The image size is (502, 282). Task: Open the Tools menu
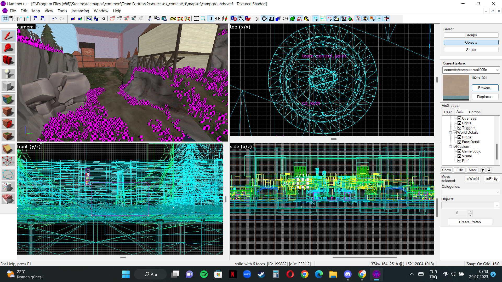62,11
